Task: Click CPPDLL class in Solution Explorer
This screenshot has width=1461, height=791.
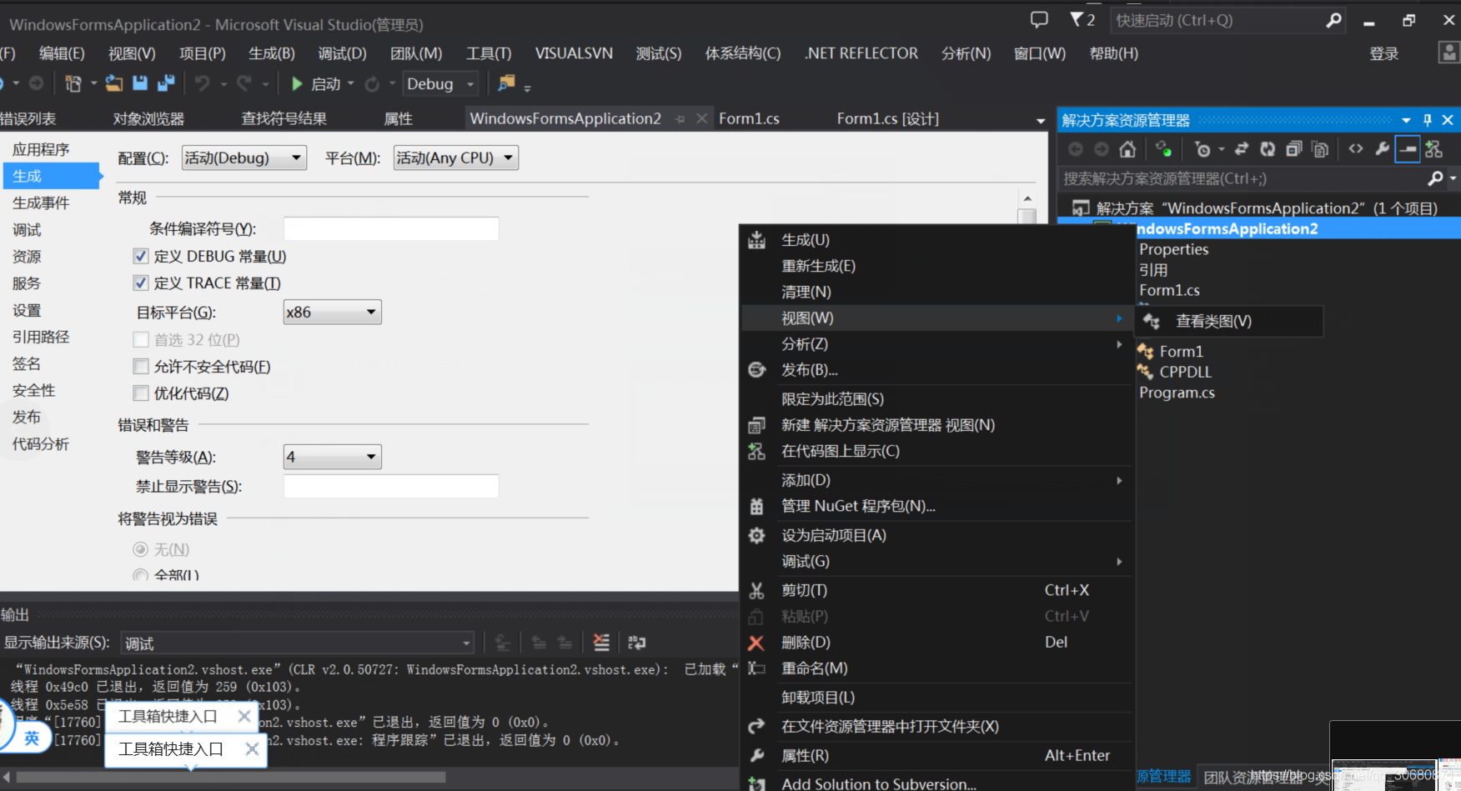Action: click(x=1185, y=372)
